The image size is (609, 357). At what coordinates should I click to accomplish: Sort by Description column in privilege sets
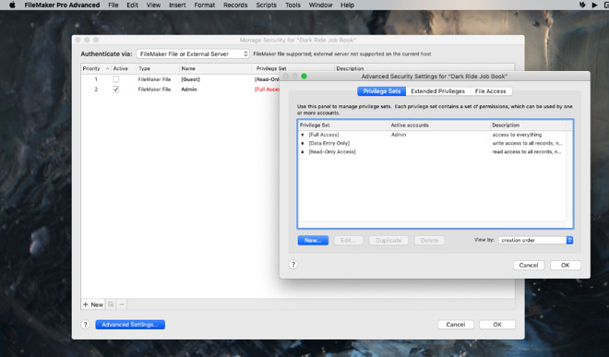click(x=528, y=125)
